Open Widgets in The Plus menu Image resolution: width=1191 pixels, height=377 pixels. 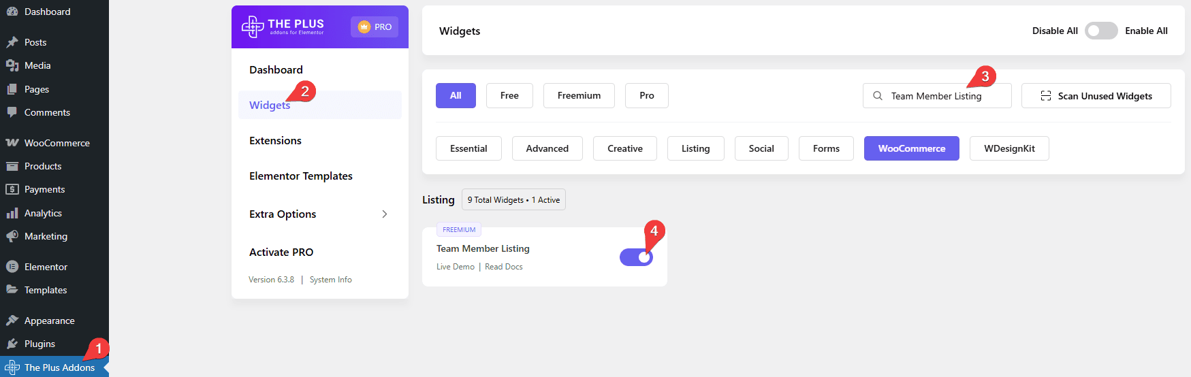pos(270,105)
